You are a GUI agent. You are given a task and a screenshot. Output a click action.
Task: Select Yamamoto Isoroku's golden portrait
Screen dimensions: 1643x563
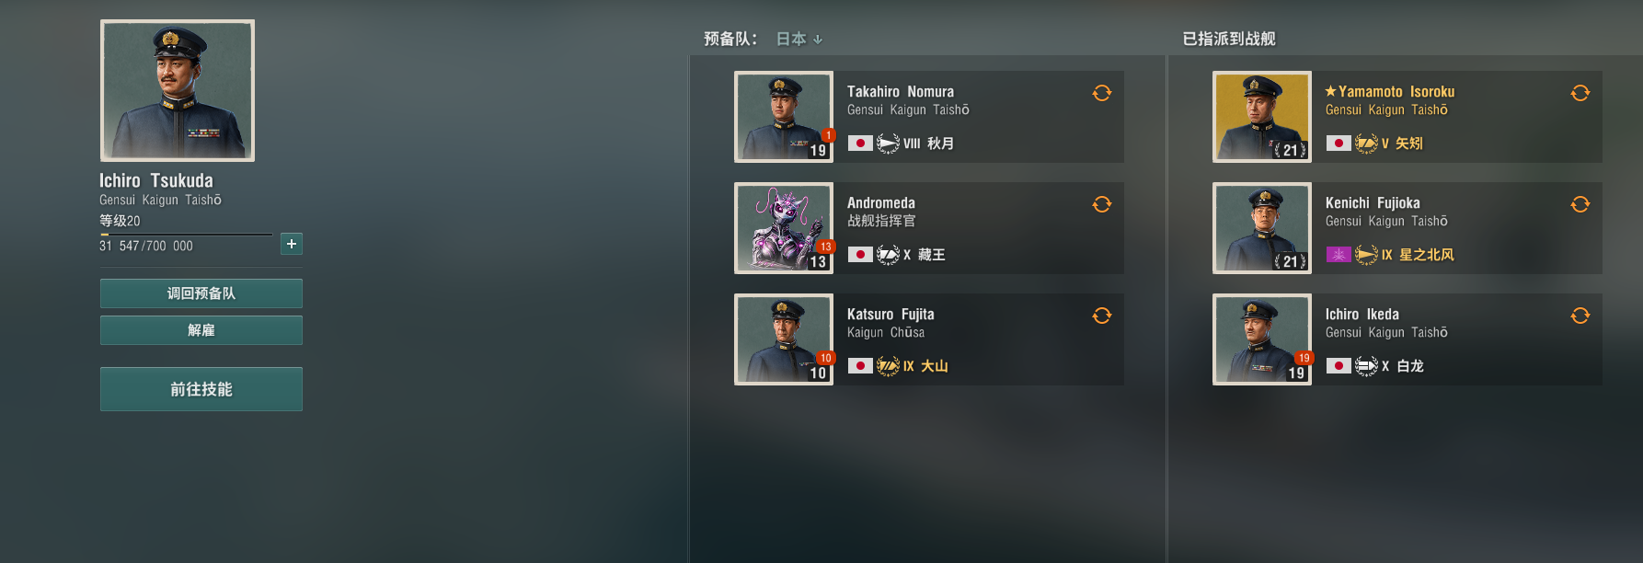[1262, 117]
